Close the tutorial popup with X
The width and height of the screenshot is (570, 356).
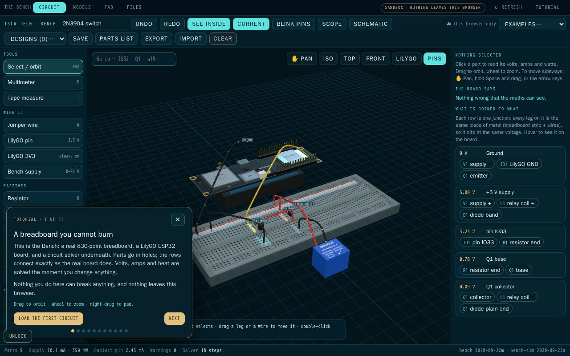tap(178, 219)
